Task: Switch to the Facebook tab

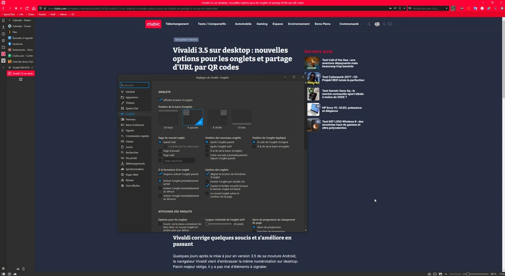Action: 21,44
